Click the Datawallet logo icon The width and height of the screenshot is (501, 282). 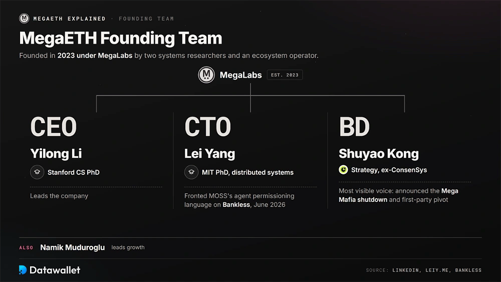click(x=23, y=270)
